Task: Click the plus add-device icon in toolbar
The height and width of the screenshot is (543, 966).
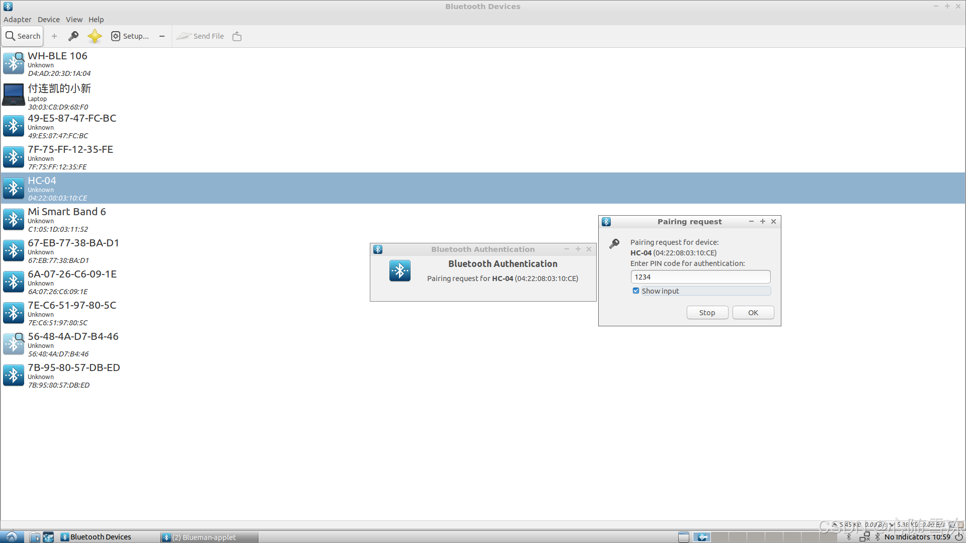Action: 54,36
